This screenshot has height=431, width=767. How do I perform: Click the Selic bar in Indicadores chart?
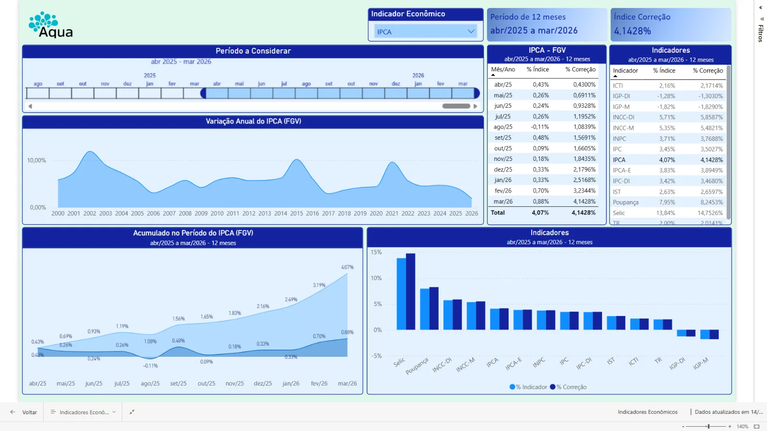(x=406, y=292)
